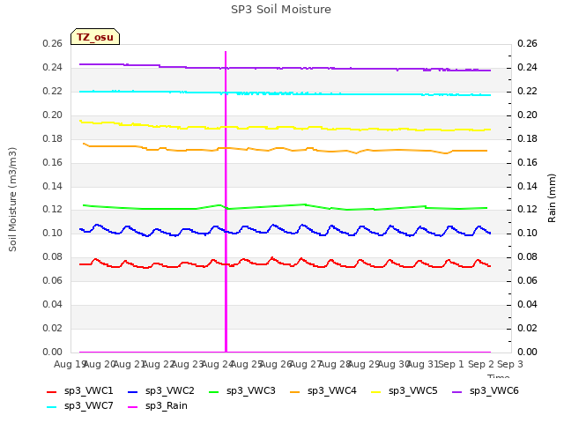Click the blue sp3_VWC2 legend color marker
Viewport: 564px width, 423px height.
(133, 392)
